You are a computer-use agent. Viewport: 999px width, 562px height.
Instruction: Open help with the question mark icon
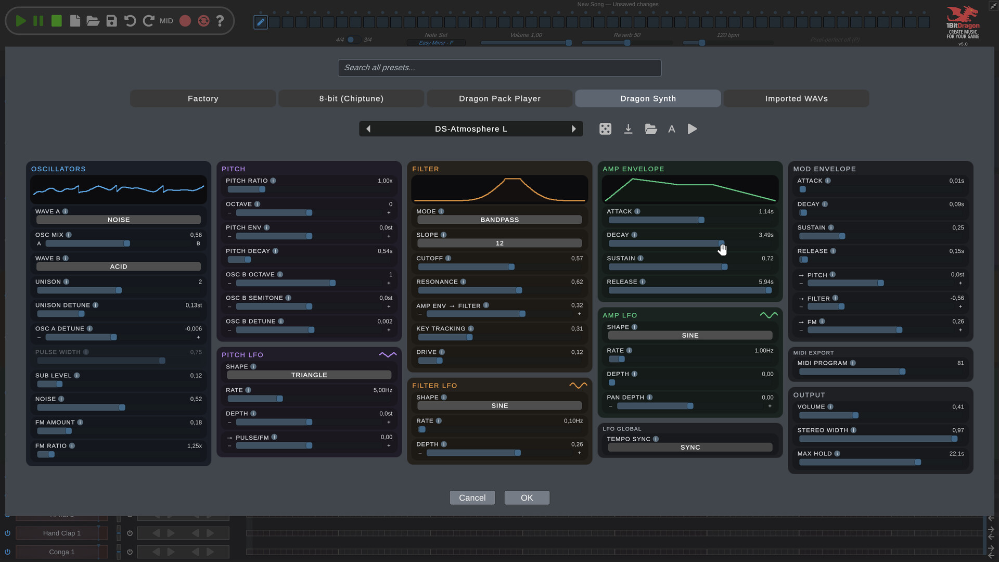click(x=220, y=21)
